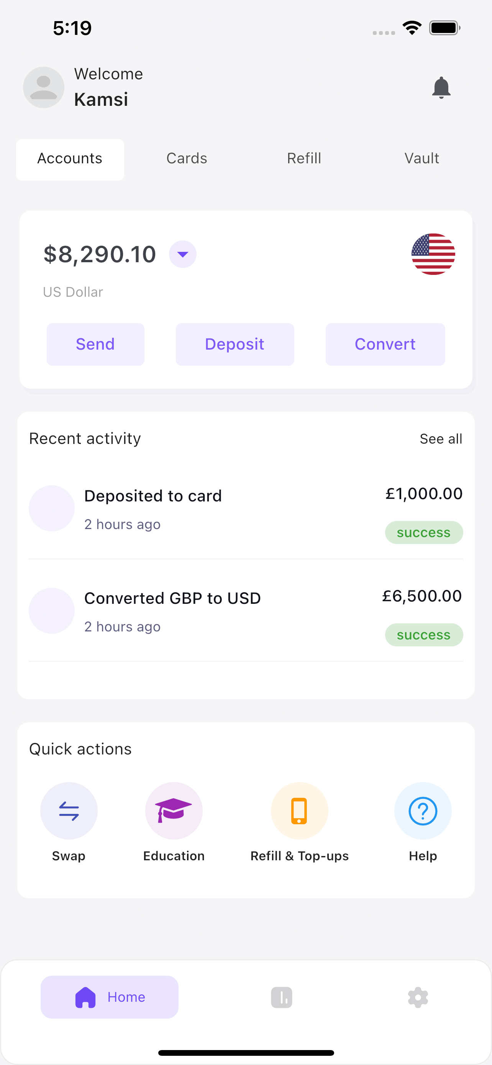Open the Education graduation cap icon
The width and height of the screenshot is (492, 1065).
(x=174, y=810)
